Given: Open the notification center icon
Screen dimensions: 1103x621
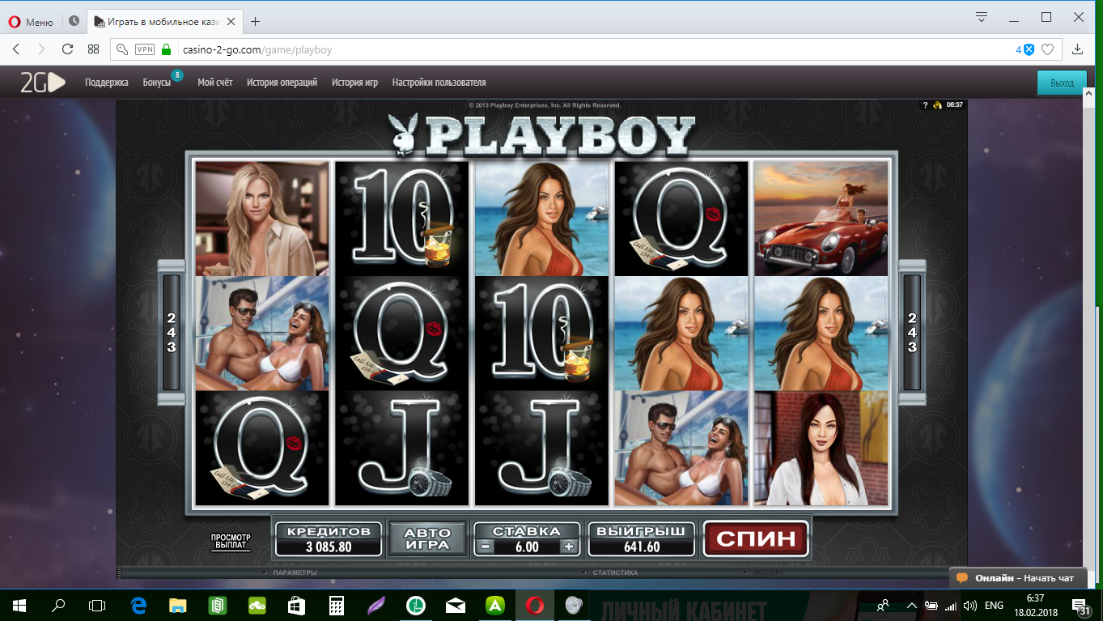Looking at the screenshot, I should 1080,605.
